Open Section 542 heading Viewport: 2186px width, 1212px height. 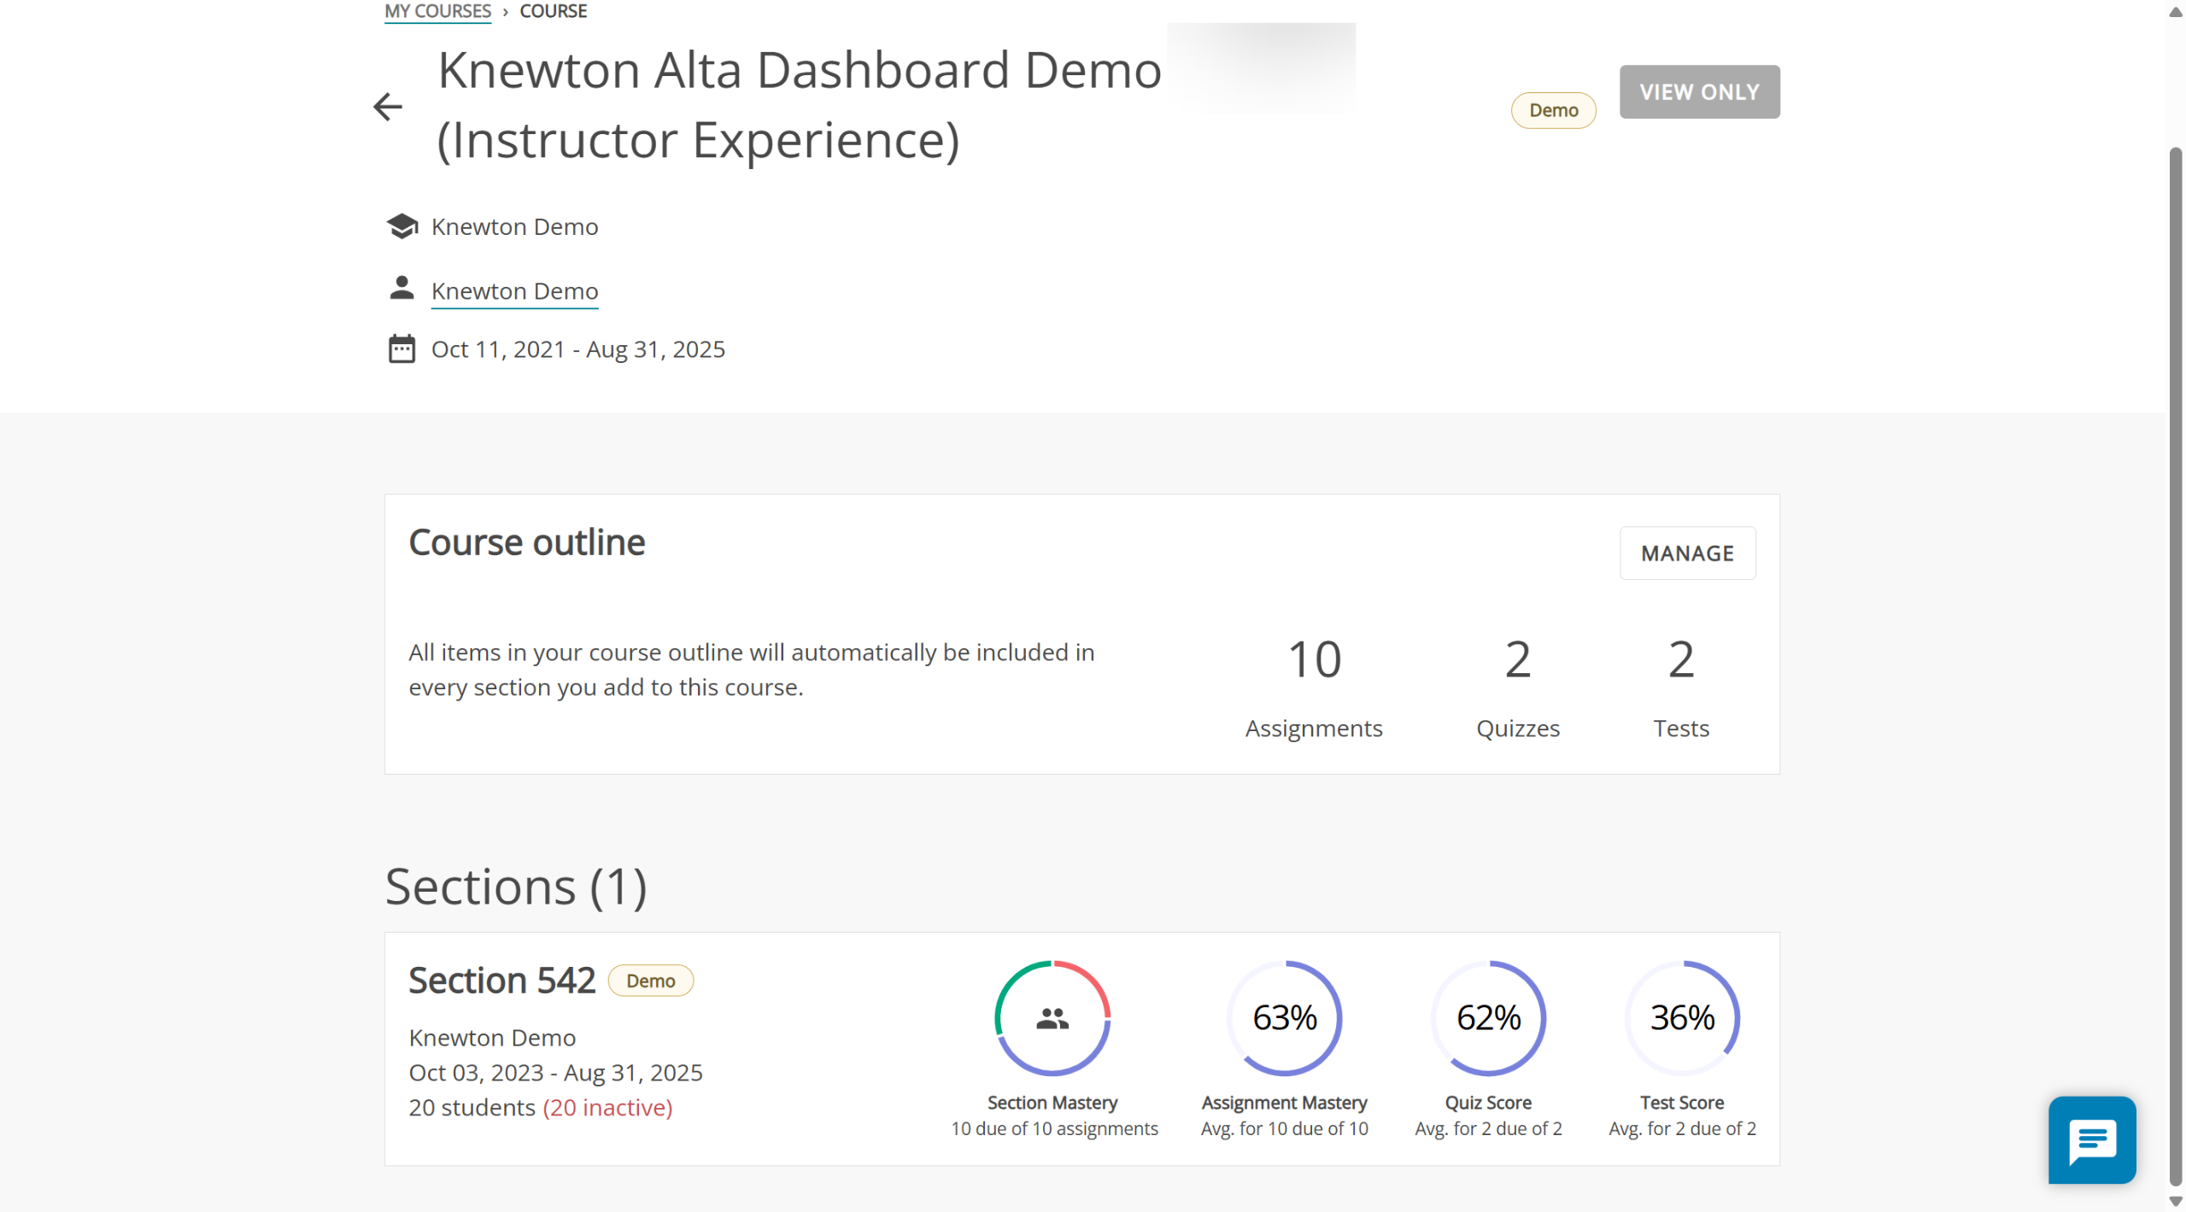501,980
